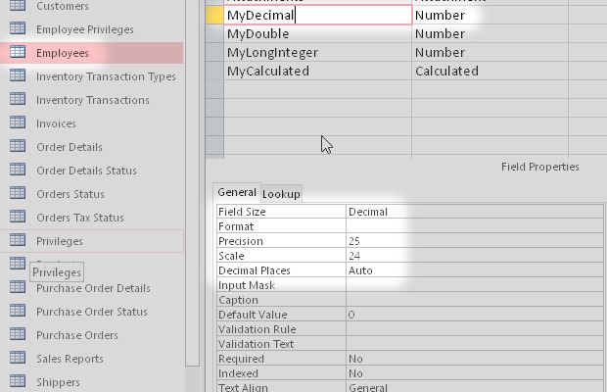Select the General properties tab
This screenshot has width=607, height=392.
[x=236, y=193]
